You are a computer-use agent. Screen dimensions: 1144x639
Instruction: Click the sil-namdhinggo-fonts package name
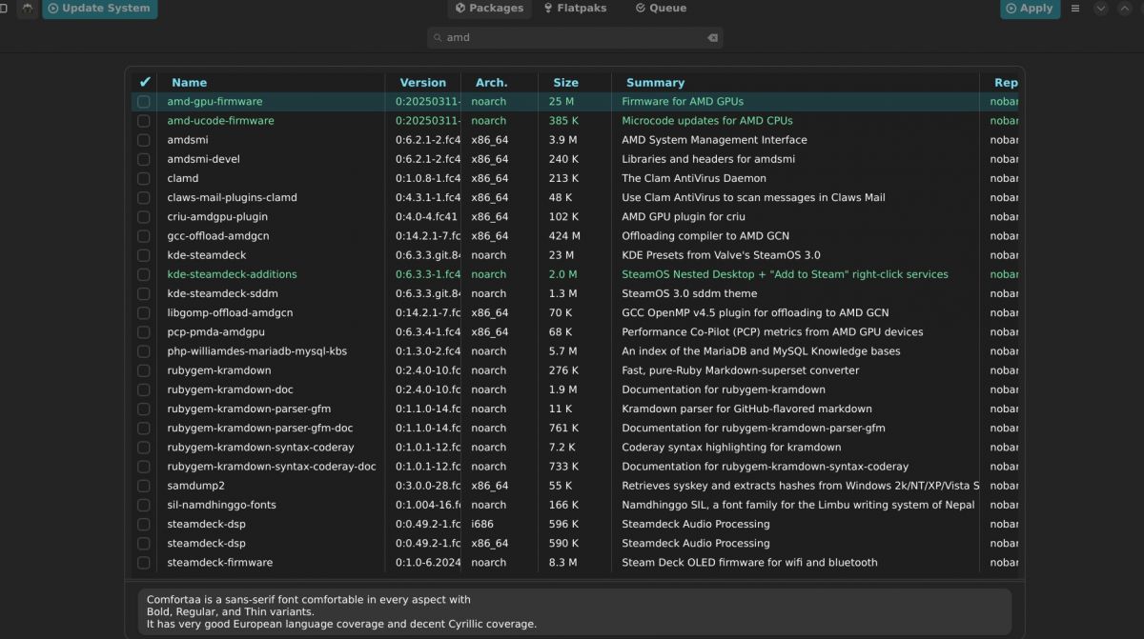(x=221, y=505)
